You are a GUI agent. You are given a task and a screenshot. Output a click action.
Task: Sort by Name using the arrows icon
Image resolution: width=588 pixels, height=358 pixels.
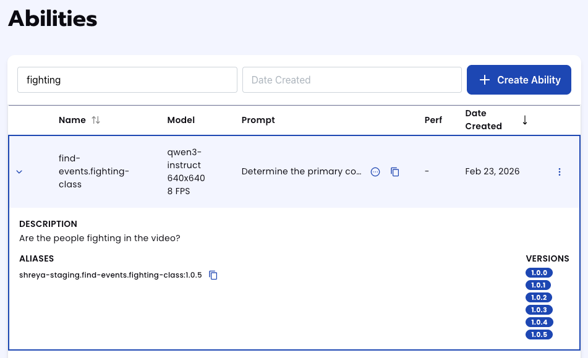click(x=96, y=120)
